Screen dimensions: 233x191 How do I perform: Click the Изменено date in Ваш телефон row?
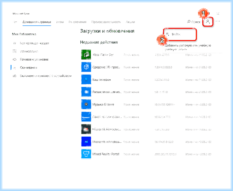(198, 80)
